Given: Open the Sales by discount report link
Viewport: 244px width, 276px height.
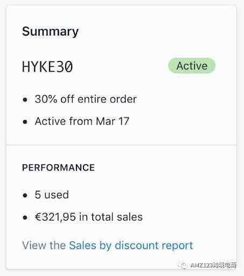Looking at the screenshot, I should point(131,245).
